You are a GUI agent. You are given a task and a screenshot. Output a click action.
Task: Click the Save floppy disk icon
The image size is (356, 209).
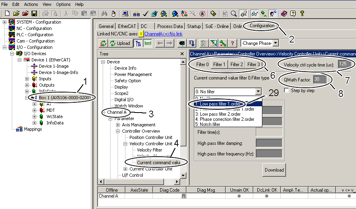click(34, 14)
